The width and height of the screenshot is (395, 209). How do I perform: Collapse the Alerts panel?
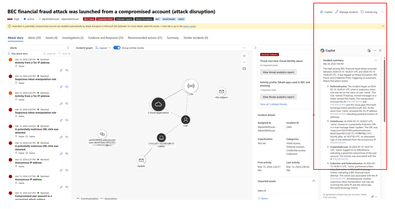click(68, 48)
